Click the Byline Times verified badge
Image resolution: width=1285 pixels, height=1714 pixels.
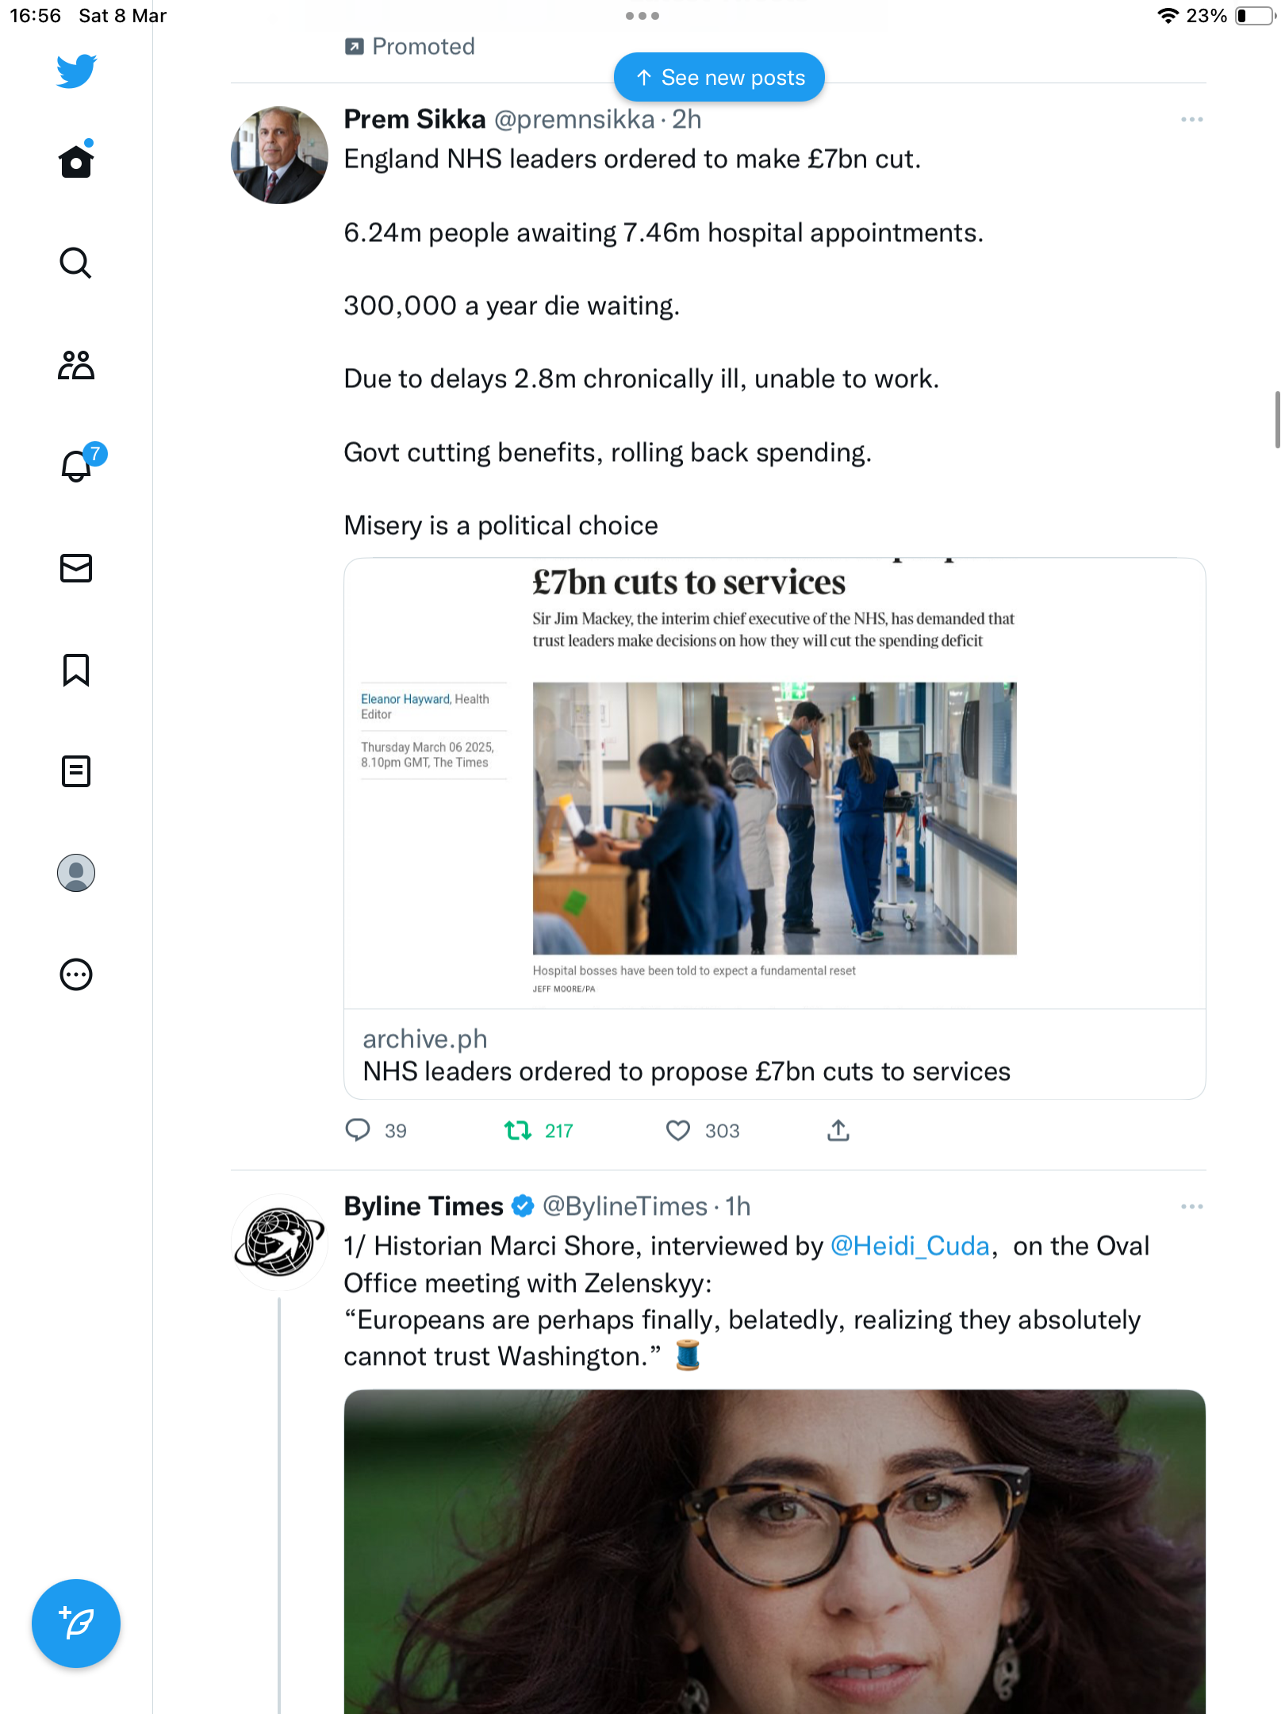[523, 1206]
